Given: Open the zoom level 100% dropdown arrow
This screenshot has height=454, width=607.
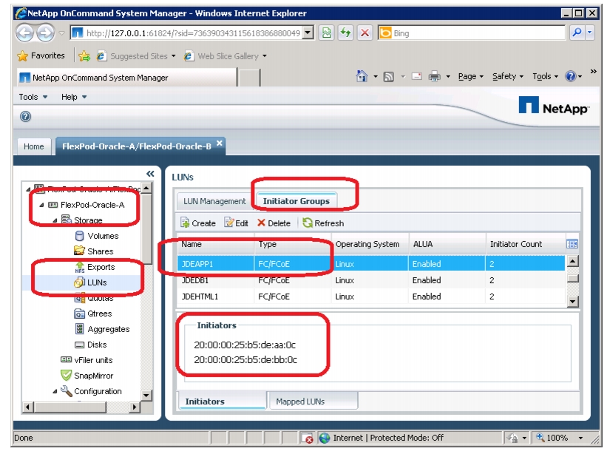Looking at the screenshot, I should coord(580,438).
